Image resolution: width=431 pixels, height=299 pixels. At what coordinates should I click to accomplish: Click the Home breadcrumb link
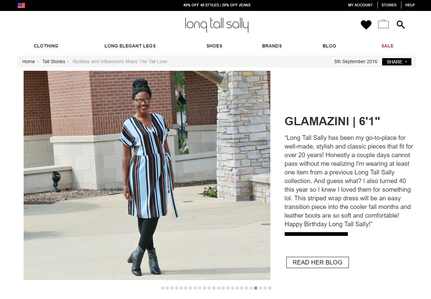29,61
